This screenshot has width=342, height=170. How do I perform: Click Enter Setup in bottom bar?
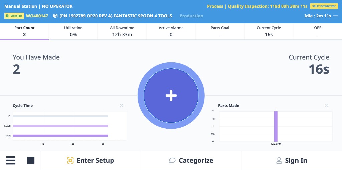tap(91, 160)
